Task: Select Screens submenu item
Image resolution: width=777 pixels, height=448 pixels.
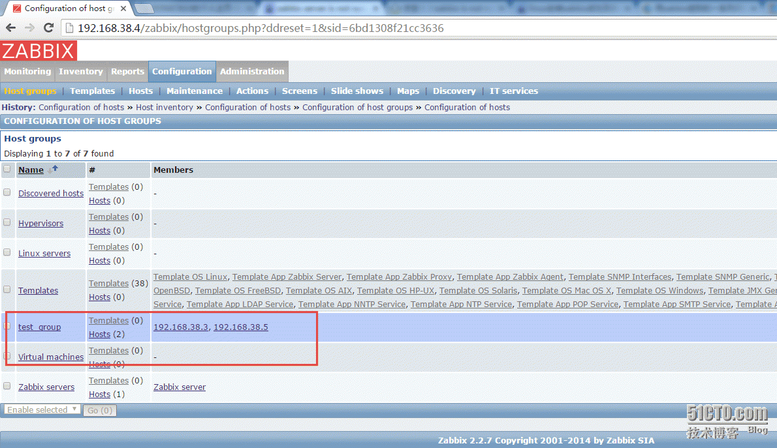Action: (x=299, y=91)
